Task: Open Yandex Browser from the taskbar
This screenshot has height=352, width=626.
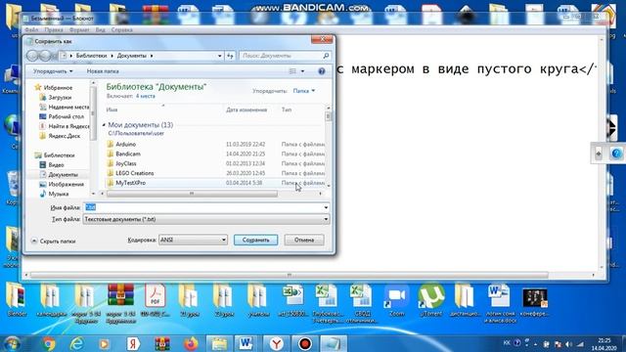Action: click(x=276, y=343)
